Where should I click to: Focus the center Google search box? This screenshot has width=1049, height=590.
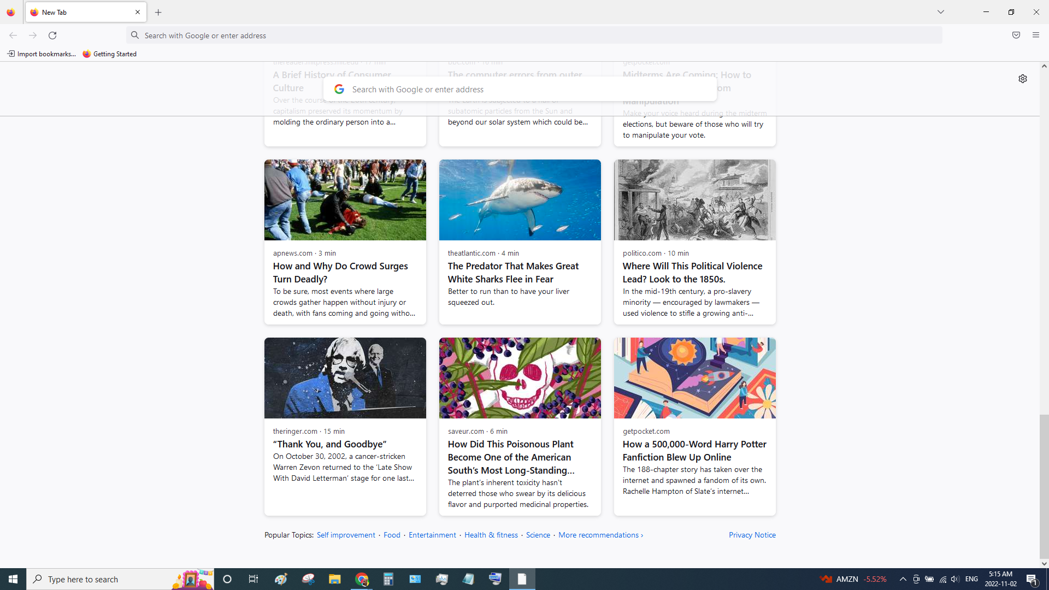click(519, 89)
